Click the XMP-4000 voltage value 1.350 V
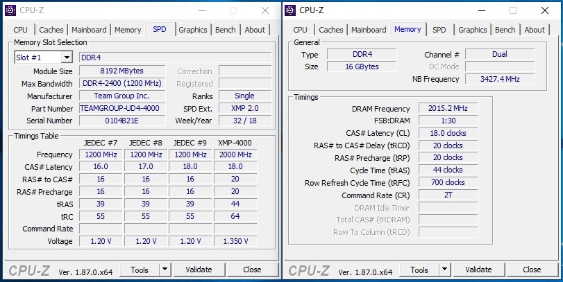 pos(235,241)
